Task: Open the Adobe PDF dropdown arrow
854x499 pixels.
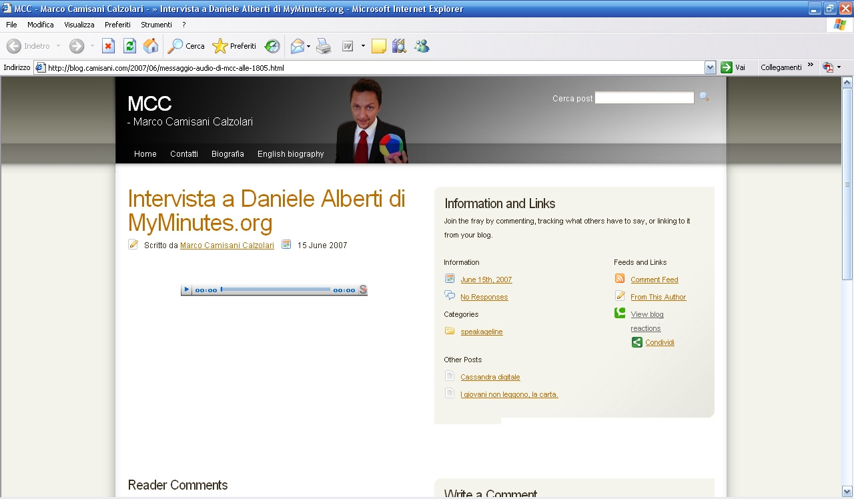Action: [839, 67]
